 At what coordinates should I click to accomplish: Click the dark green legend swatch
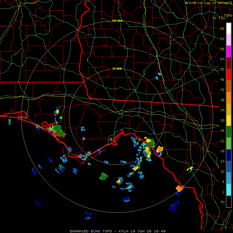click(229, 132)
